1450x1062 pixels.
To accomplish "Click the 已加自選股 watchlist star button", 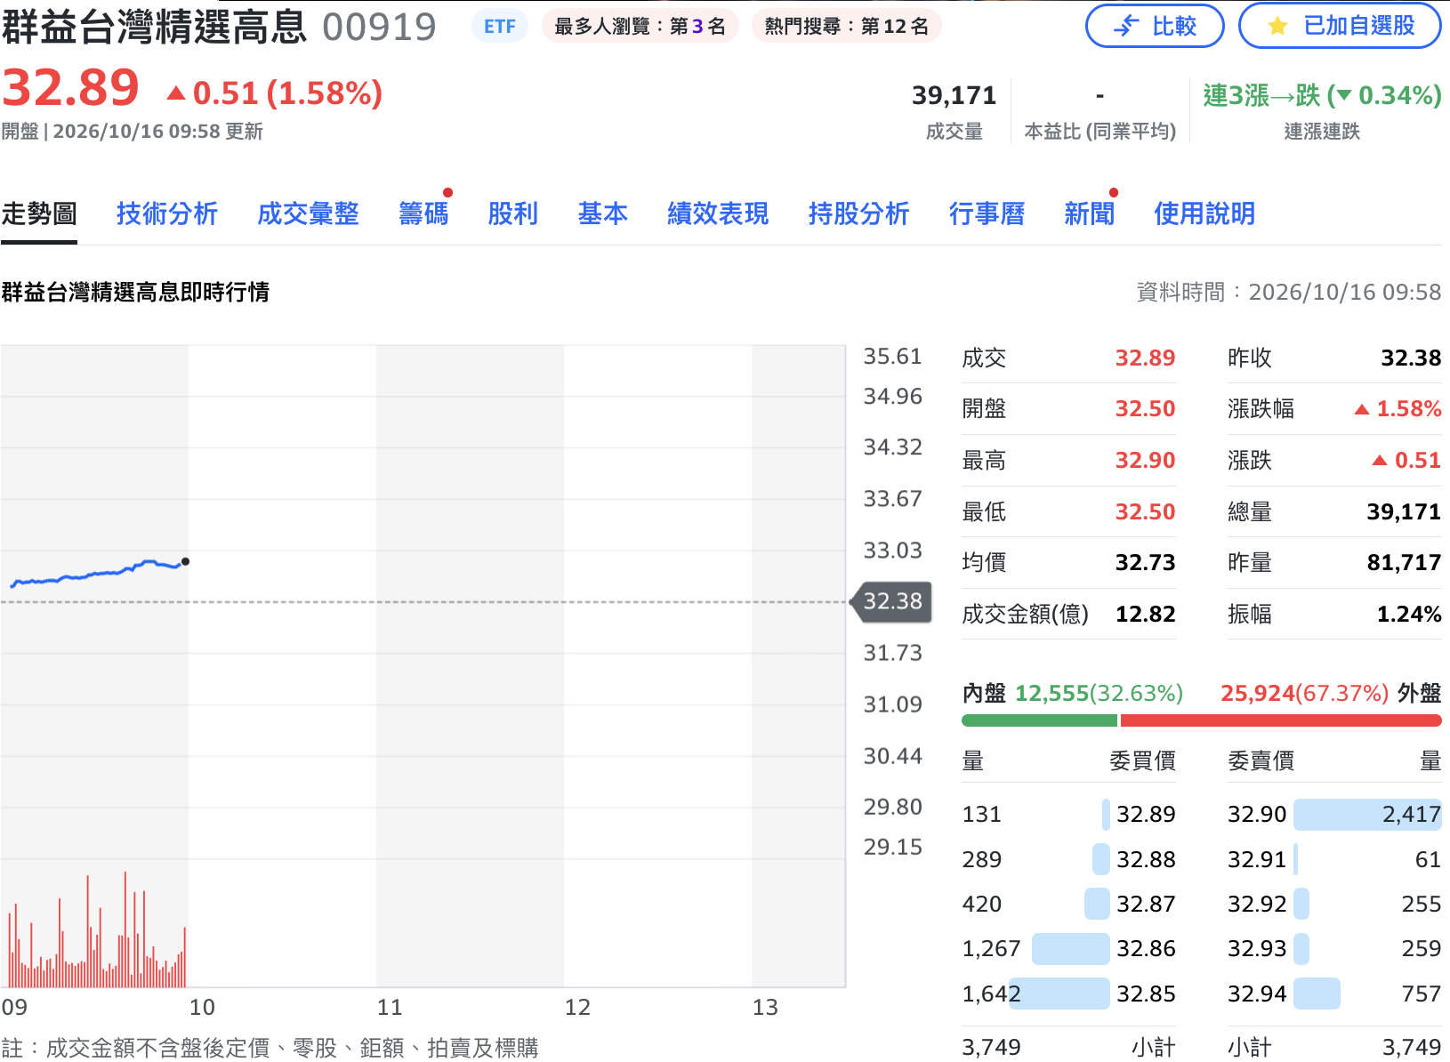I will click(1340, 26).
